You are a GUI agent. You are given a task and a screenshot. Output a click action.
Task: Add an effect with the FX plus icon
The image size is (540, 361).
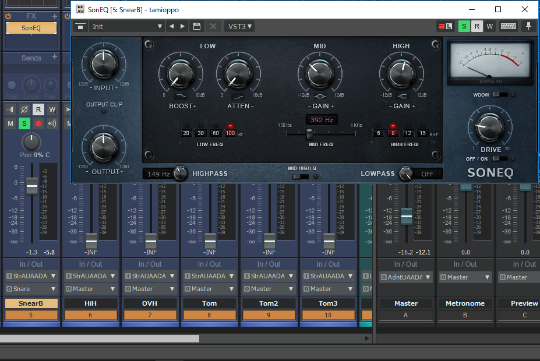pos(55,16)
